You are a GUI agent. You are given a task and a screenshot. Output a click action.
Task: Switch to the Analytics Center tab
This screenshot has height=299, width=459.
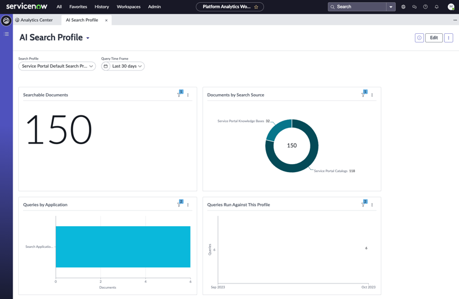point(34,20)
